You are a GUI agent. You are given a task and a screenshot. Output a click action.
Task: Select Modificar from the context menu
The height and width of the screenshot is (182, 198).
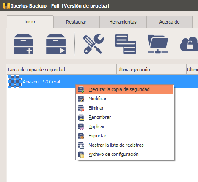[x=125, y=99]
